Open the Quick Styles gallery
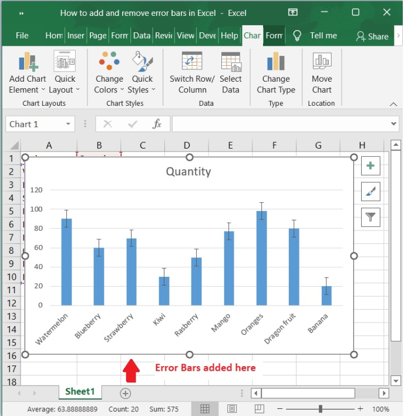The height and width of the screenshot is (416, 411). [x=142, y=72]
